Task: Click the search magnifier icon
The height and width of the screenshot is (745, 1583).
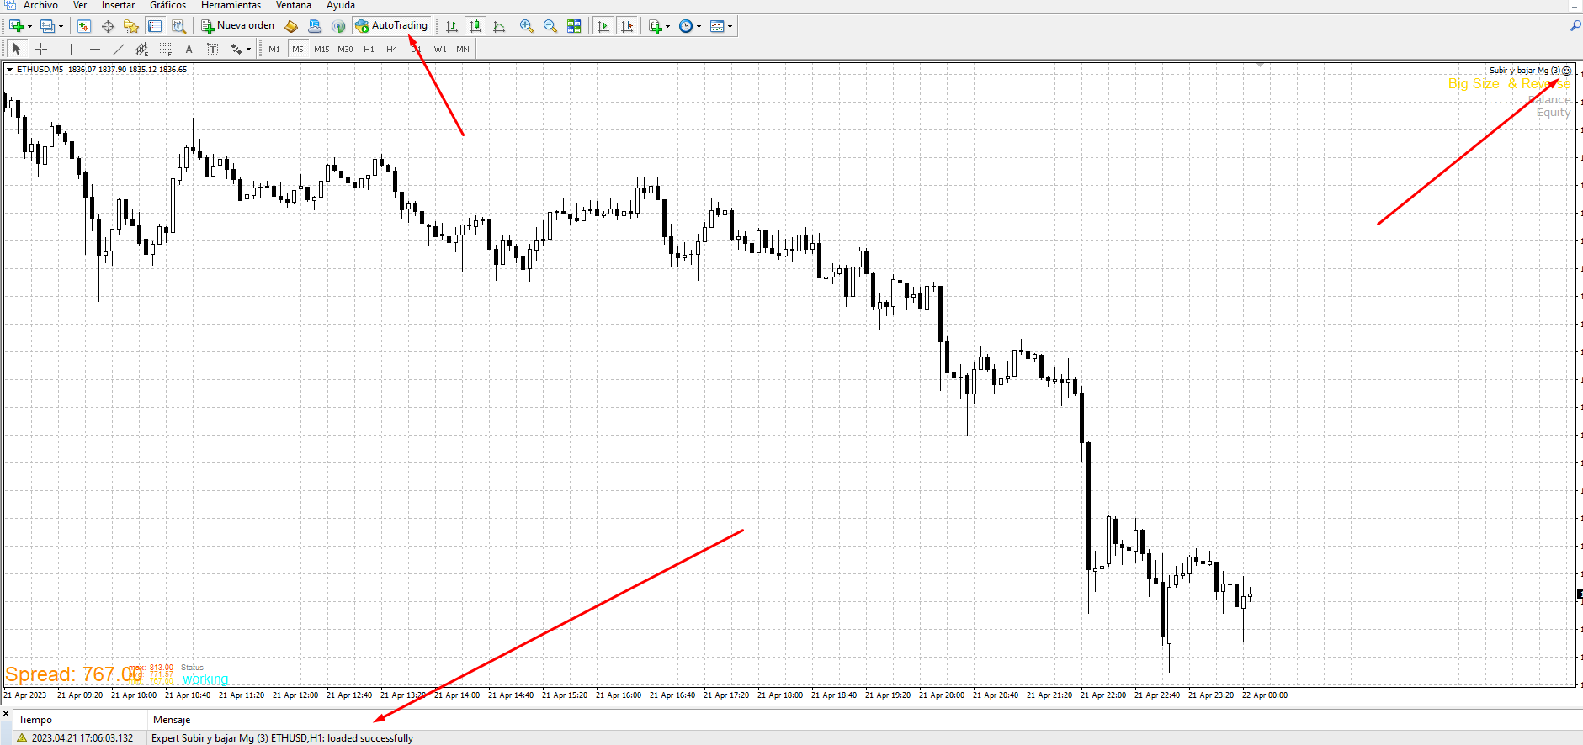Action: (x=1575, y=26)
